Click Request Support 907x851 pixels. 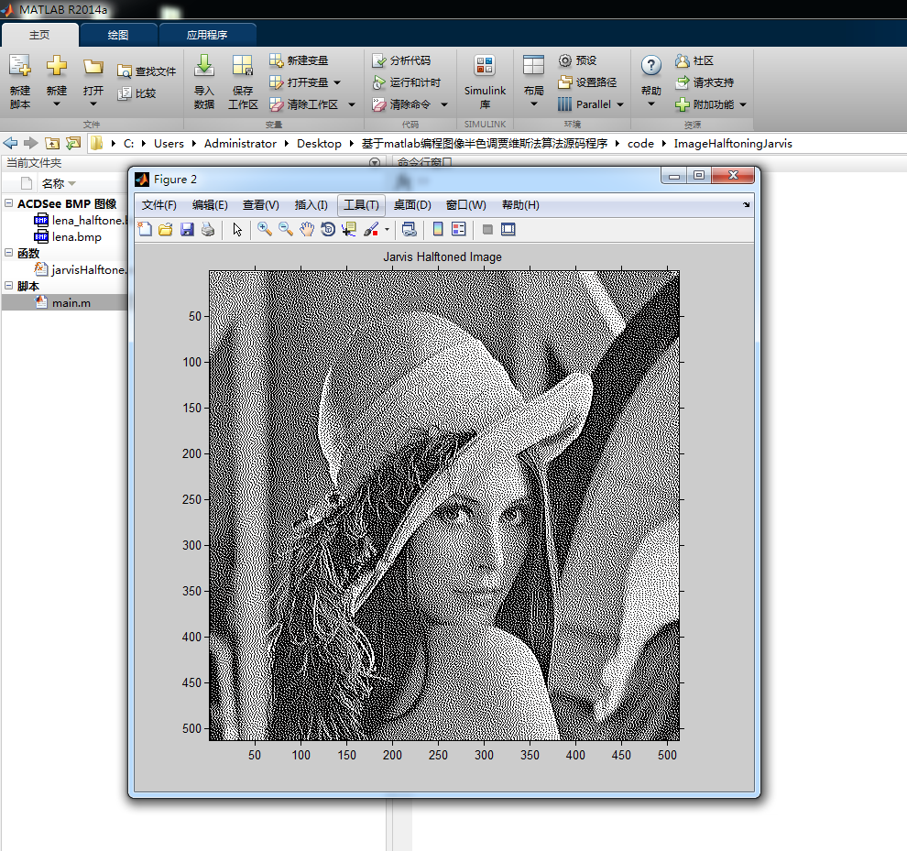click(705, 82)
